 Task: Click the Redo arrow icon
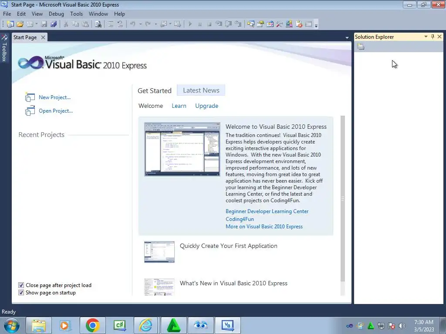[x=148, y=24]
